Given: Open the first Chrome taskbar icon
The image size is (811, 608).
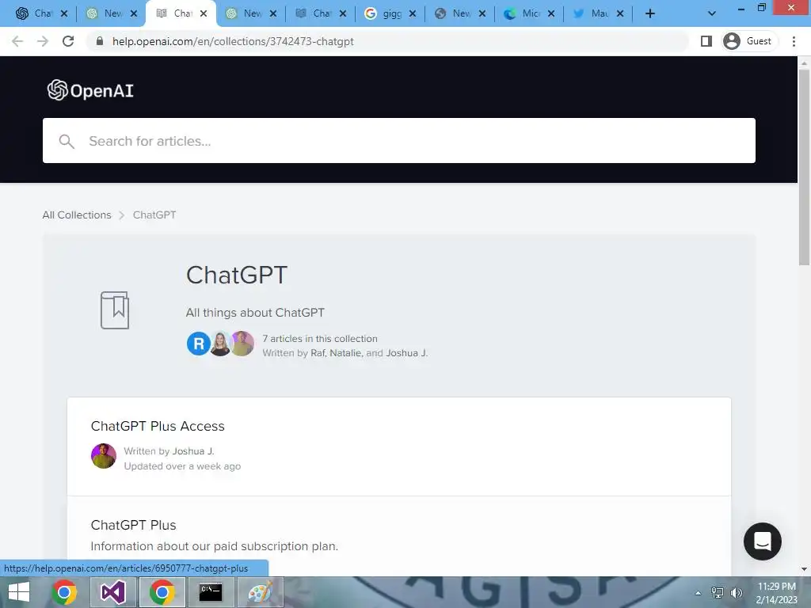Looking at the screenshot, I should coord(64,592).
